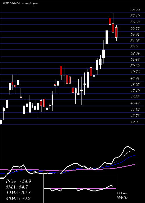Click the 42.9 price axis label
This screenshot has width=145, height=203.
pyautogui.click(x=134, y=122)
